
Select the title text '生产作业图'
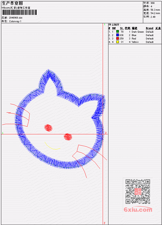(x=12, y=3)
